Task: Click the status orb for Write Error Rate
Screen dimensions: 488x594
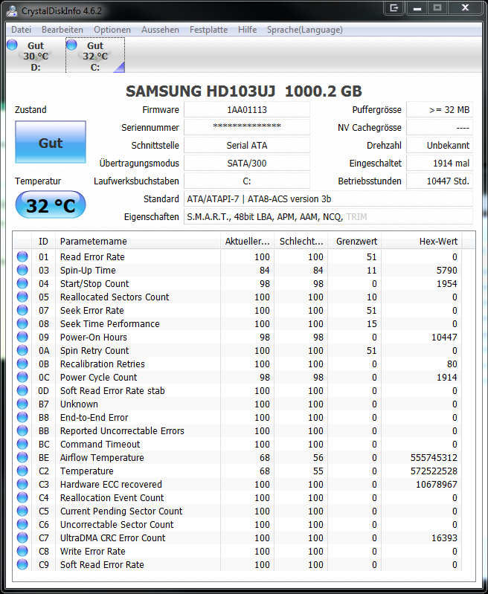Action: (x=22, y=551)
